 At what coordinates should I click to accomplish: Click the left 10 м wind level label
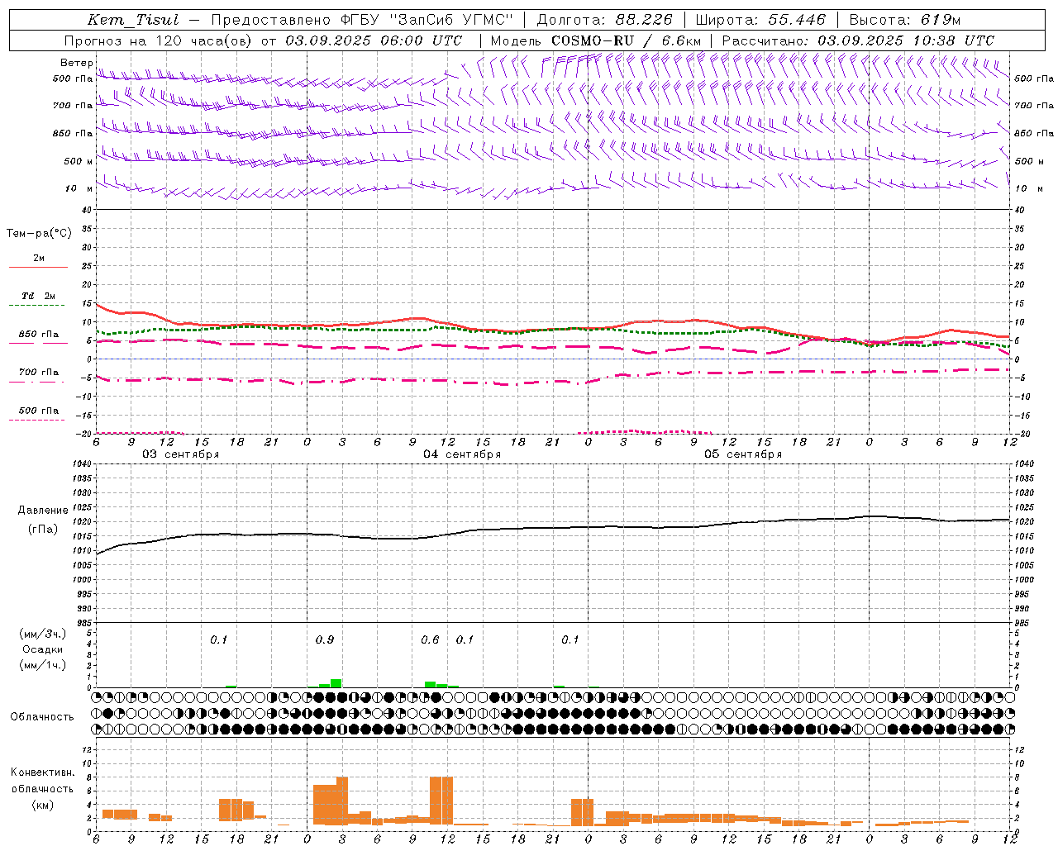(x=79, y=188)
